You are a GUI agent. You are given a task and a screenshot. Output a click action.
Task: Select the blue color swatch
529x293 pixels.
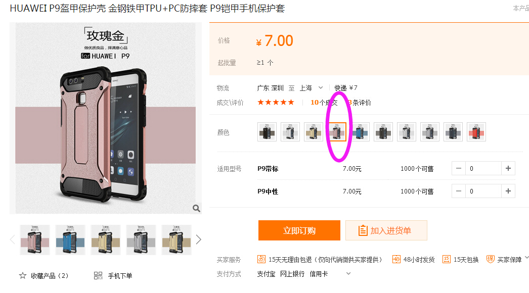360,132
